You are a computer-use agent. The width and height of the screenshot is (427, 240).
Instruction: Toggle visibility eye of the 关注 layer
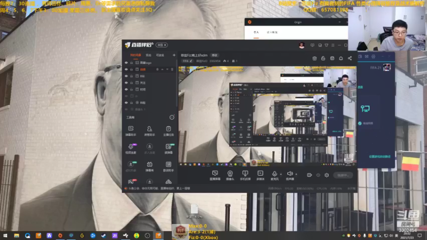coord(126,83)
